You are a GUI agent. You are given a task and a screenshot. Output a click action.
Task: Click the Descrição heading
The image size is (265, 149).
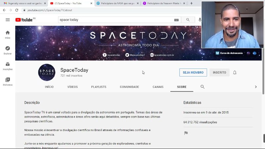tap(32, 103)
